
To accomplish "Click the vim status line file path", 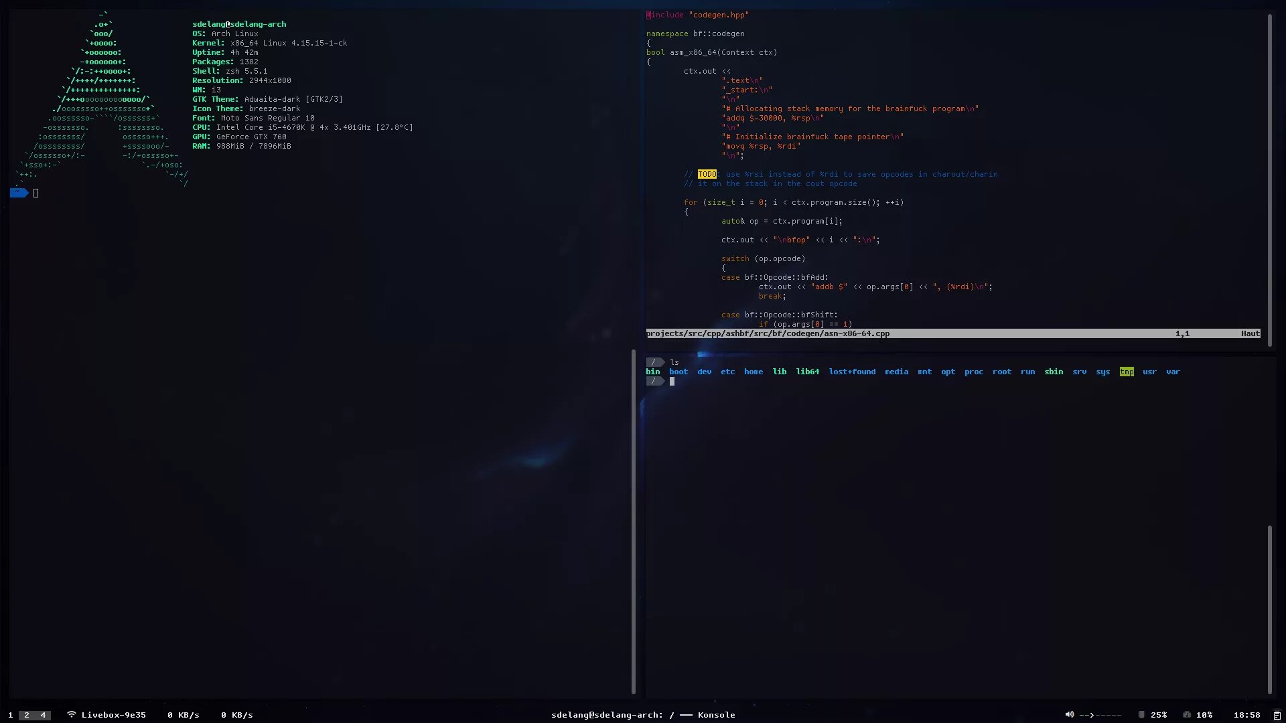I will coord(768,333).
